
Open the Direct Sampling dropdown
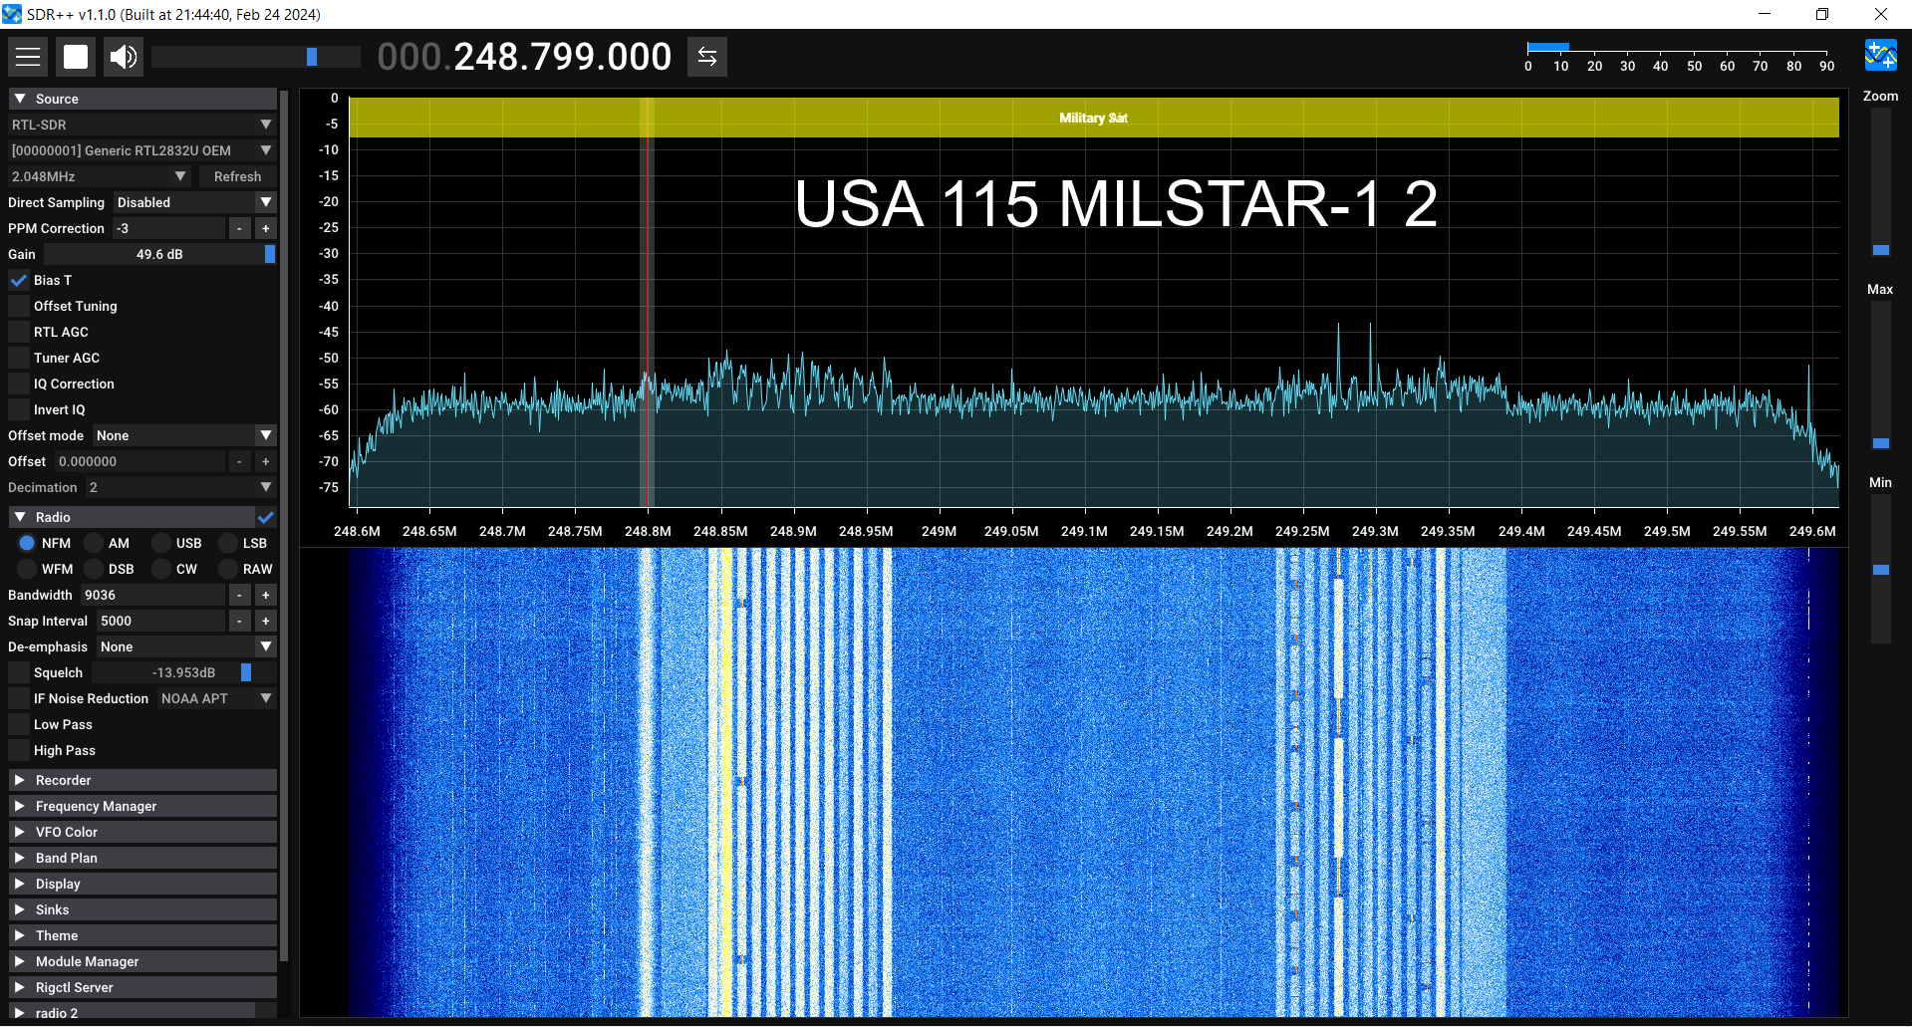194,202
